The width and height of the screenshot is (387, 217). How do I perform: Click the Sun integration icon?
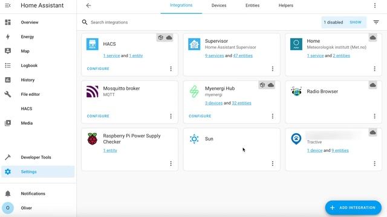[194, 139]
